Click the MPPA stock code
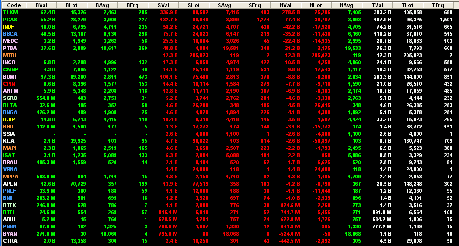459x246 pixels. (x=10, y=177)
